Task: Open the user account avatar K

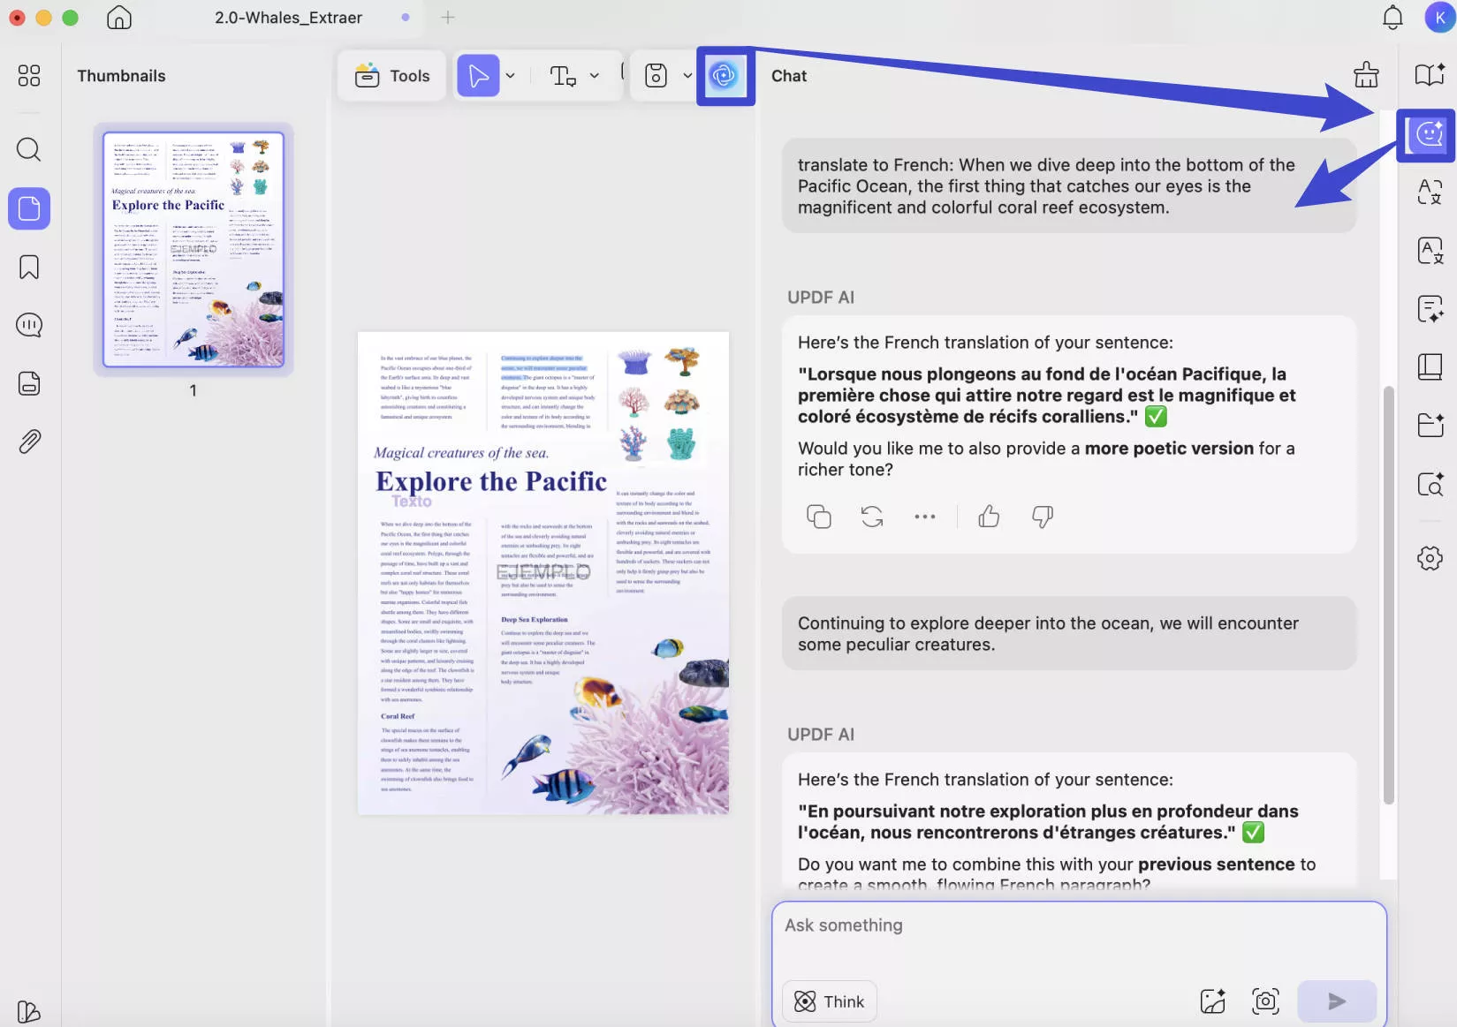Action: (x=1440, y=18)
